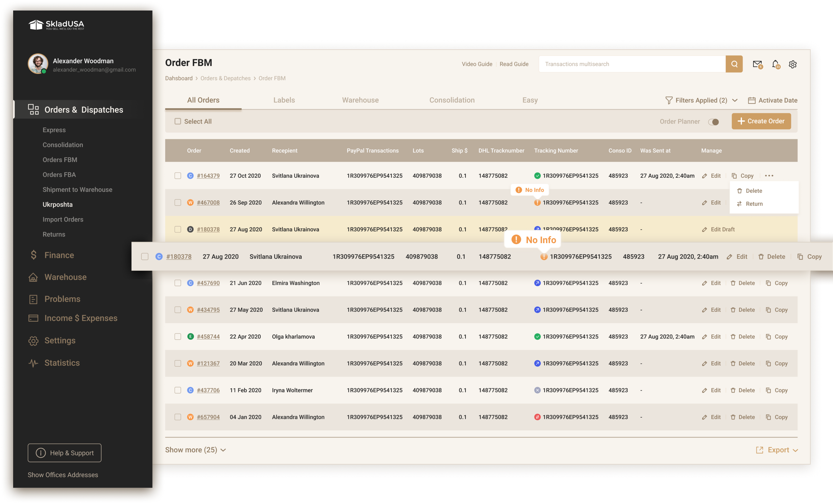The height and width of the screenshot is (504, 833).
Task: Open the notifications bell icon
Action: tap(775, 64)
